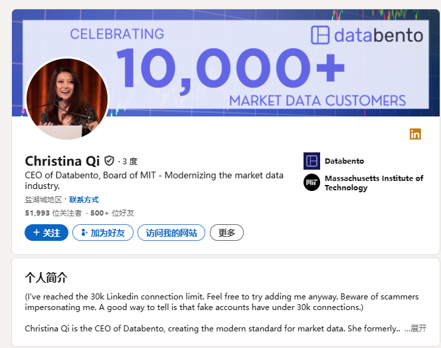This screenshot has height=348, width=441.
Task: Open the MIT logo icon
Action: 311,182
